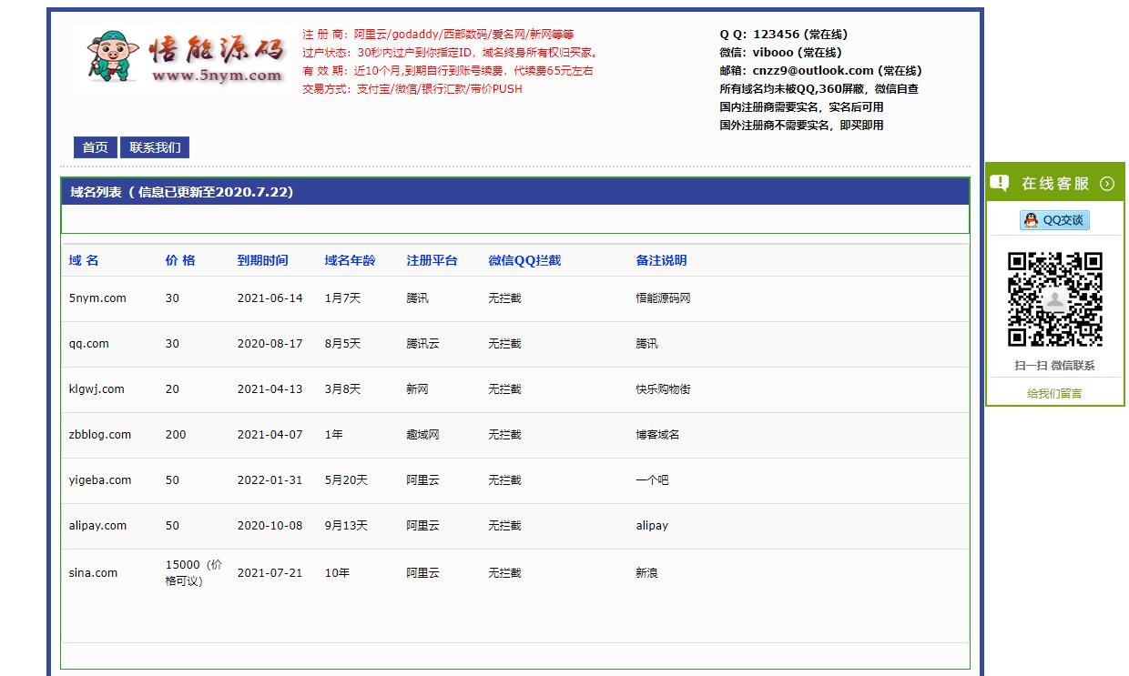Click domain age 1月7天
The height and width of the screenshot is (676, 1129).
click(342, 298)
